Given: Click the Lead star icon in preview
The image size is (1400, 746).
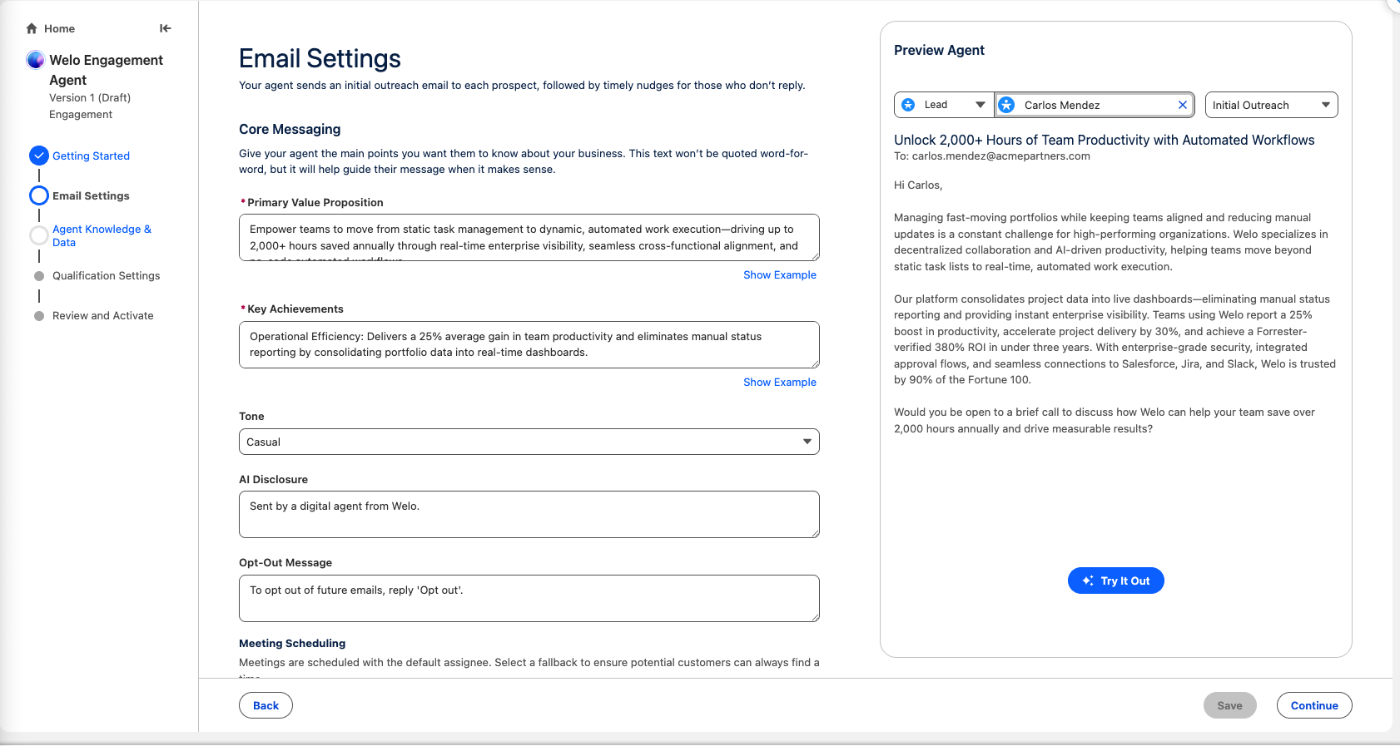Looking at the screenshot, I should 908,105.
